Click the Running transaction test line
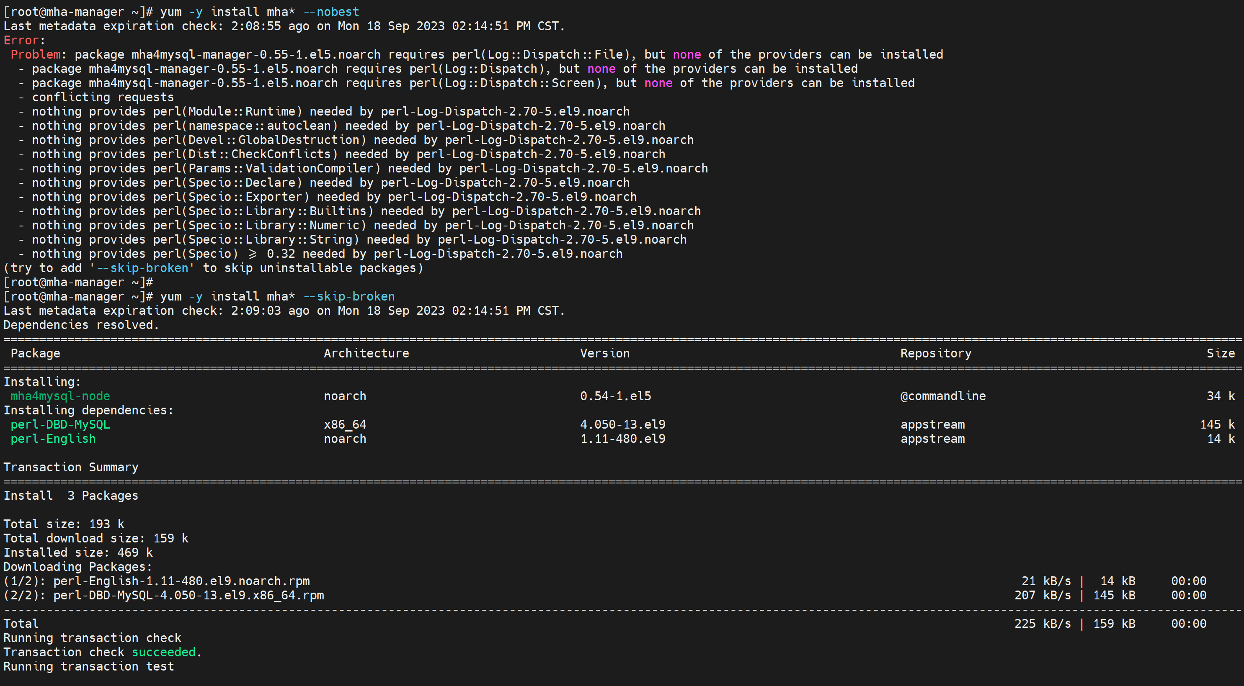 [89, 667]
